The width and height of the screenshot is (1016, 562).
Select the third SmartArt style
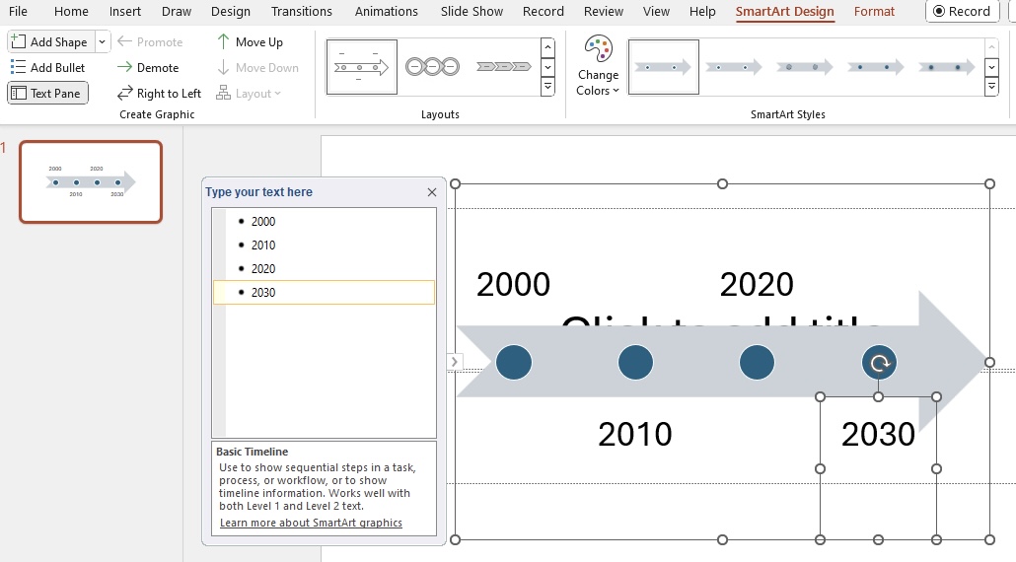(x=805, y=67)
